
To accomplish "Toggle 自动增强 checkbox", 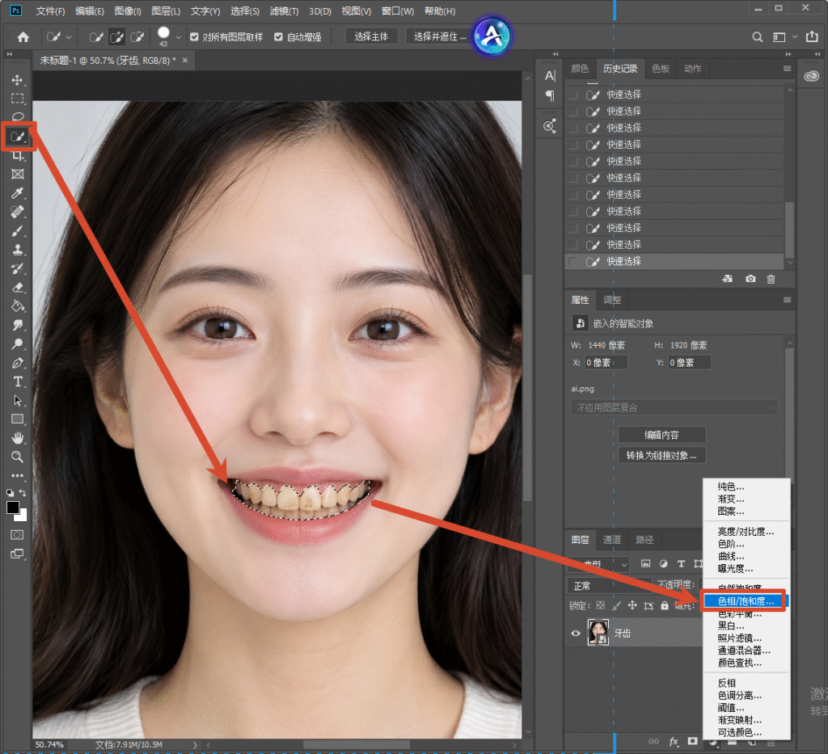I will 278,37.
